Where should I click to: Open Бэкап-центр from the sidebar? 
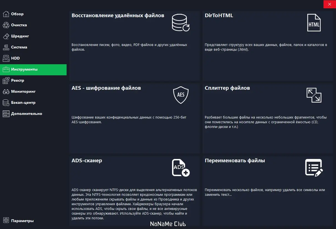coord(33,103)
